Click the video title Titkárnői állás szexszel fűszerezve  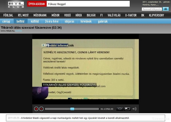pos(31,28)
